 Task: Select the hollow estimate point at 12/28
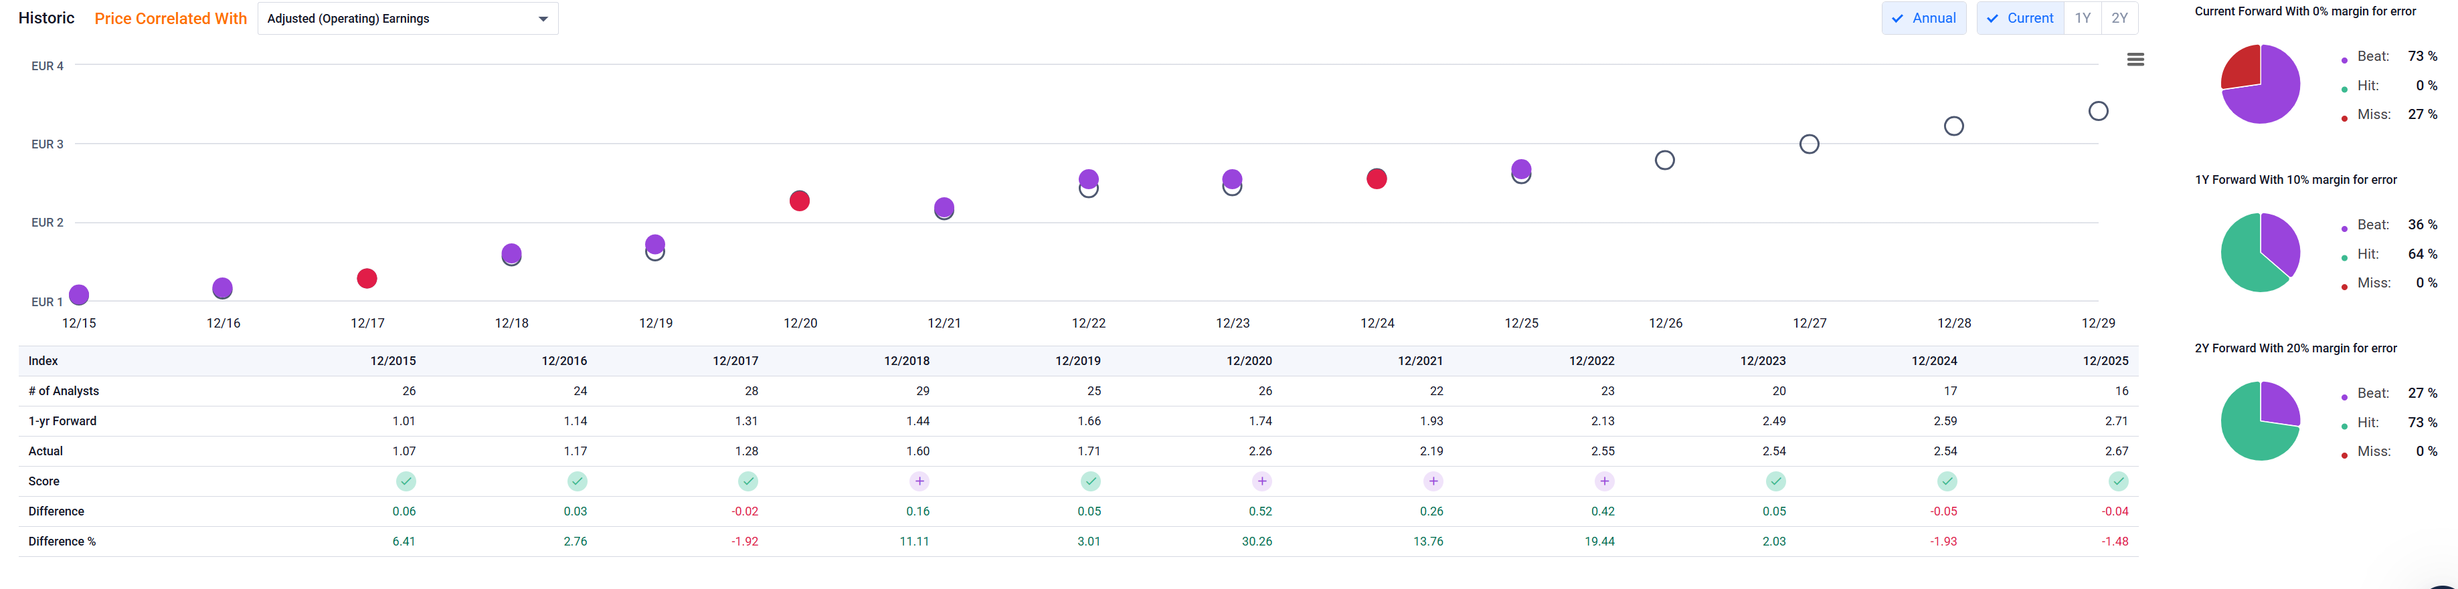1954,126
